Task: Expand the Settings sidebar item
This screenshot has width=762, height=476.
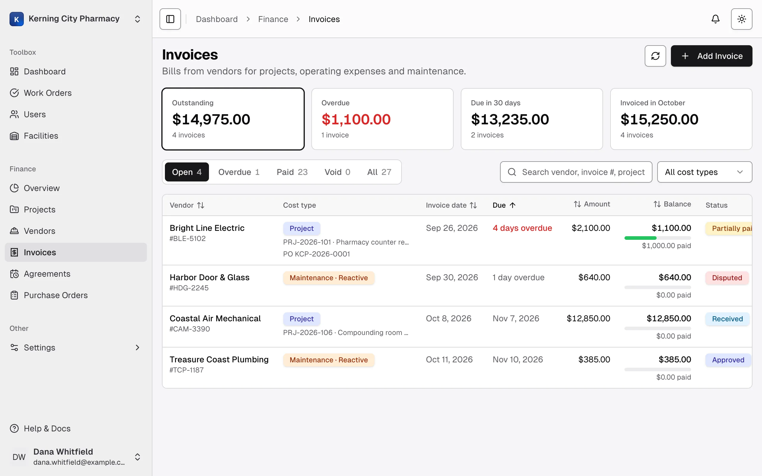Action: (76, 347)
